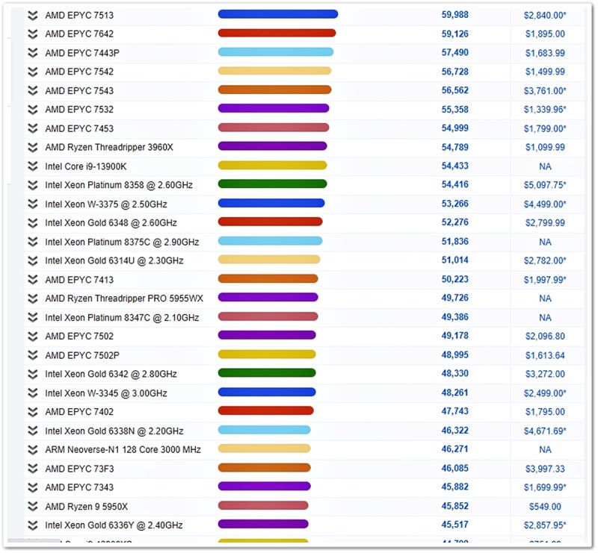This screenshot has height=553, width=598.
Task: Open AMD EPYC 7543 CPU link
Action: (79, 90)
